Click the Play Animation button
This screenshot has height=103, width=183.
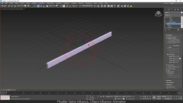(x=145, y=96)
